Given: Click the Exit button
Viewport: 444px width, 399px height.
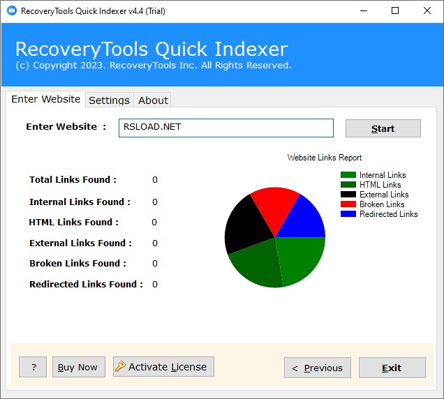Looking at the screenshot, I should coord(392,368).
